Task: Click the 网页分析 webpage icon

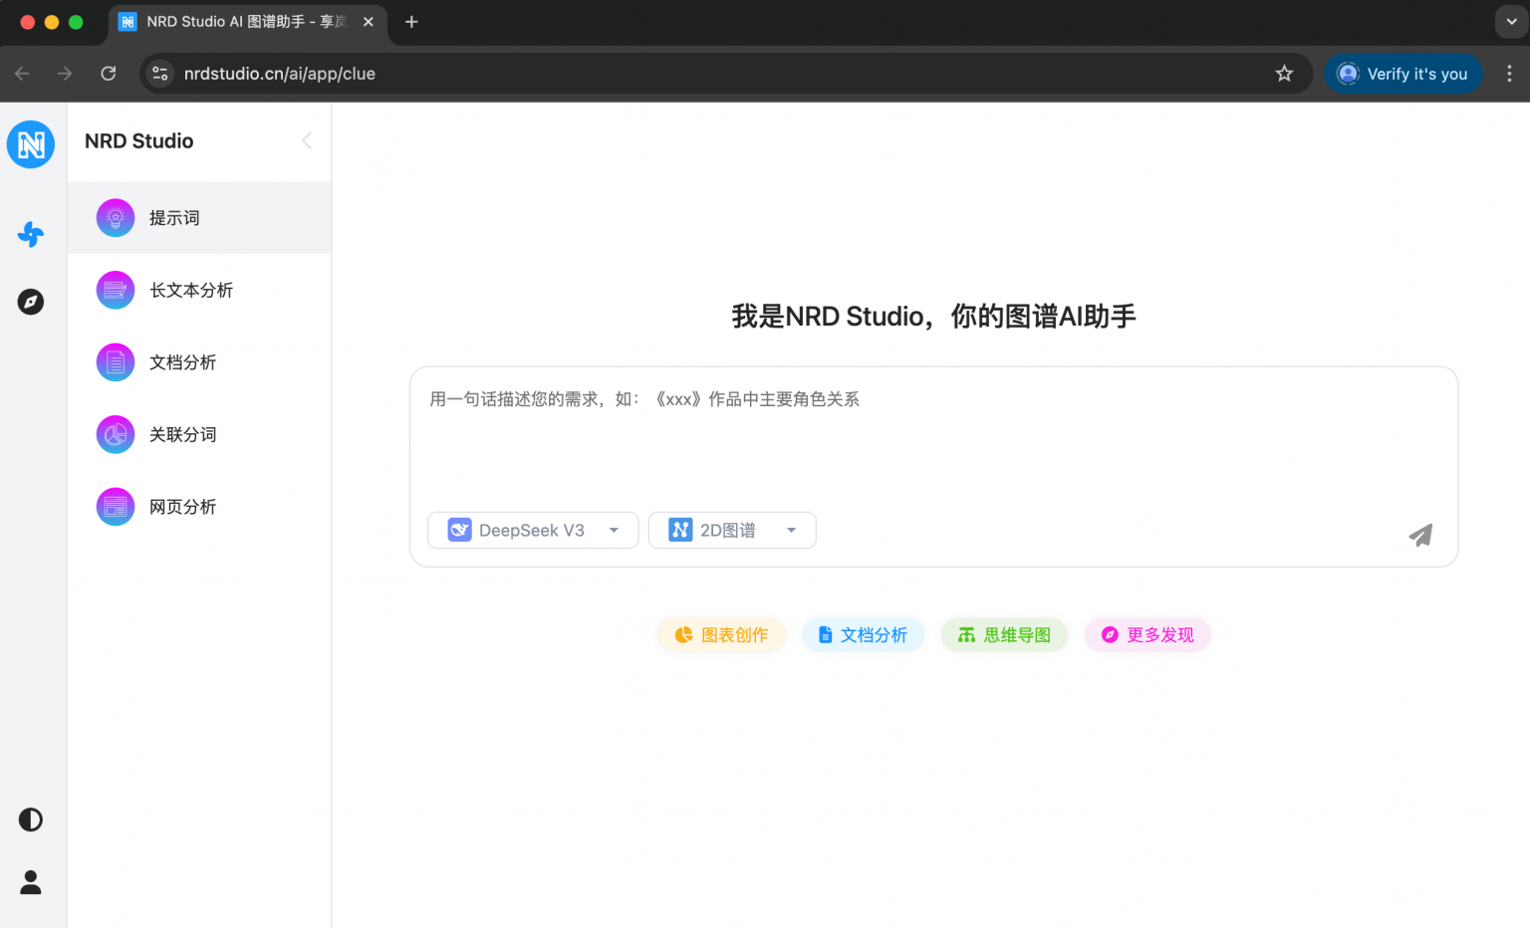Action: pyautogui.click(x=116, y=507)
